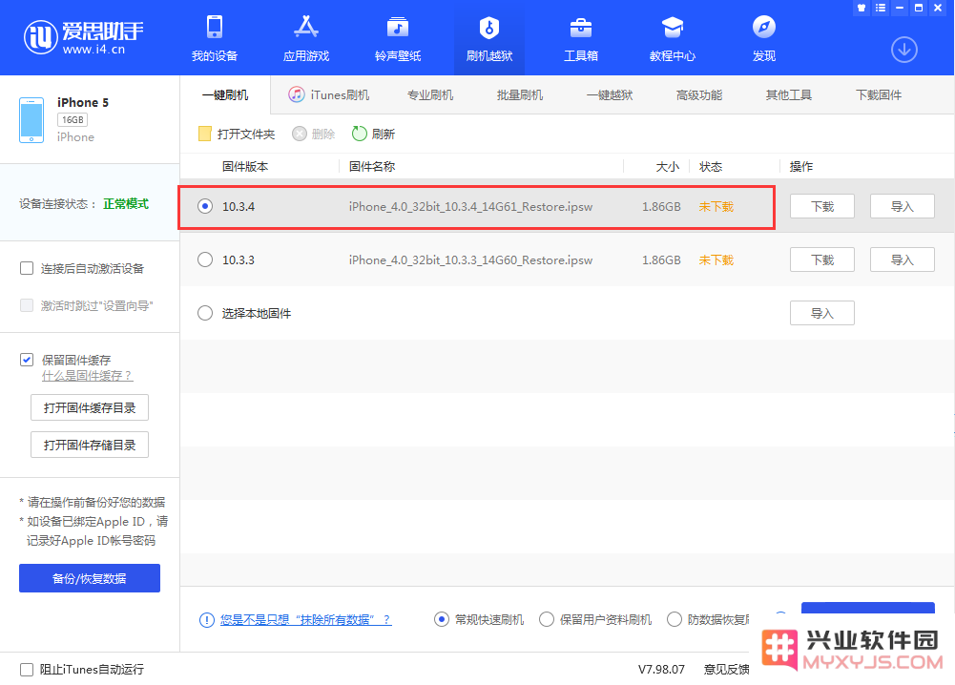The image size is (955, 685).
Task: Switch to 其他工具 tab
Action: [789, 95]
